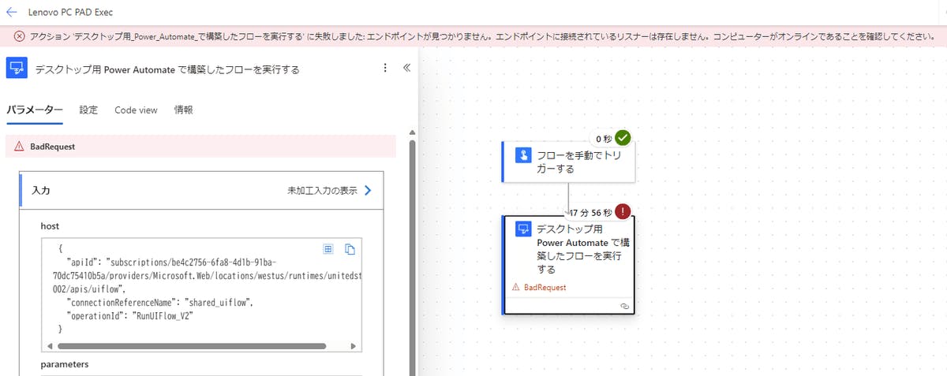Switch to the 設定 tab

pos(88,110)
